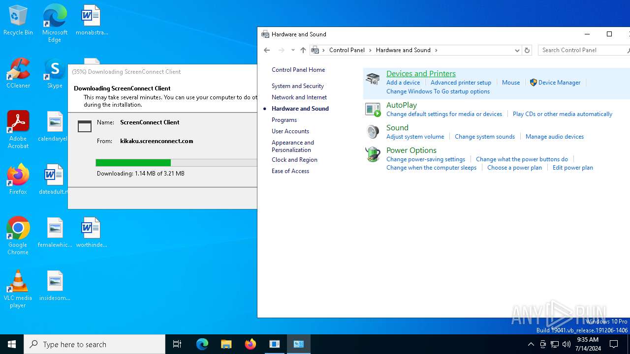
Task: Select the Adobe Acrobat desktop shortcut
Action: tap(18, 130)
